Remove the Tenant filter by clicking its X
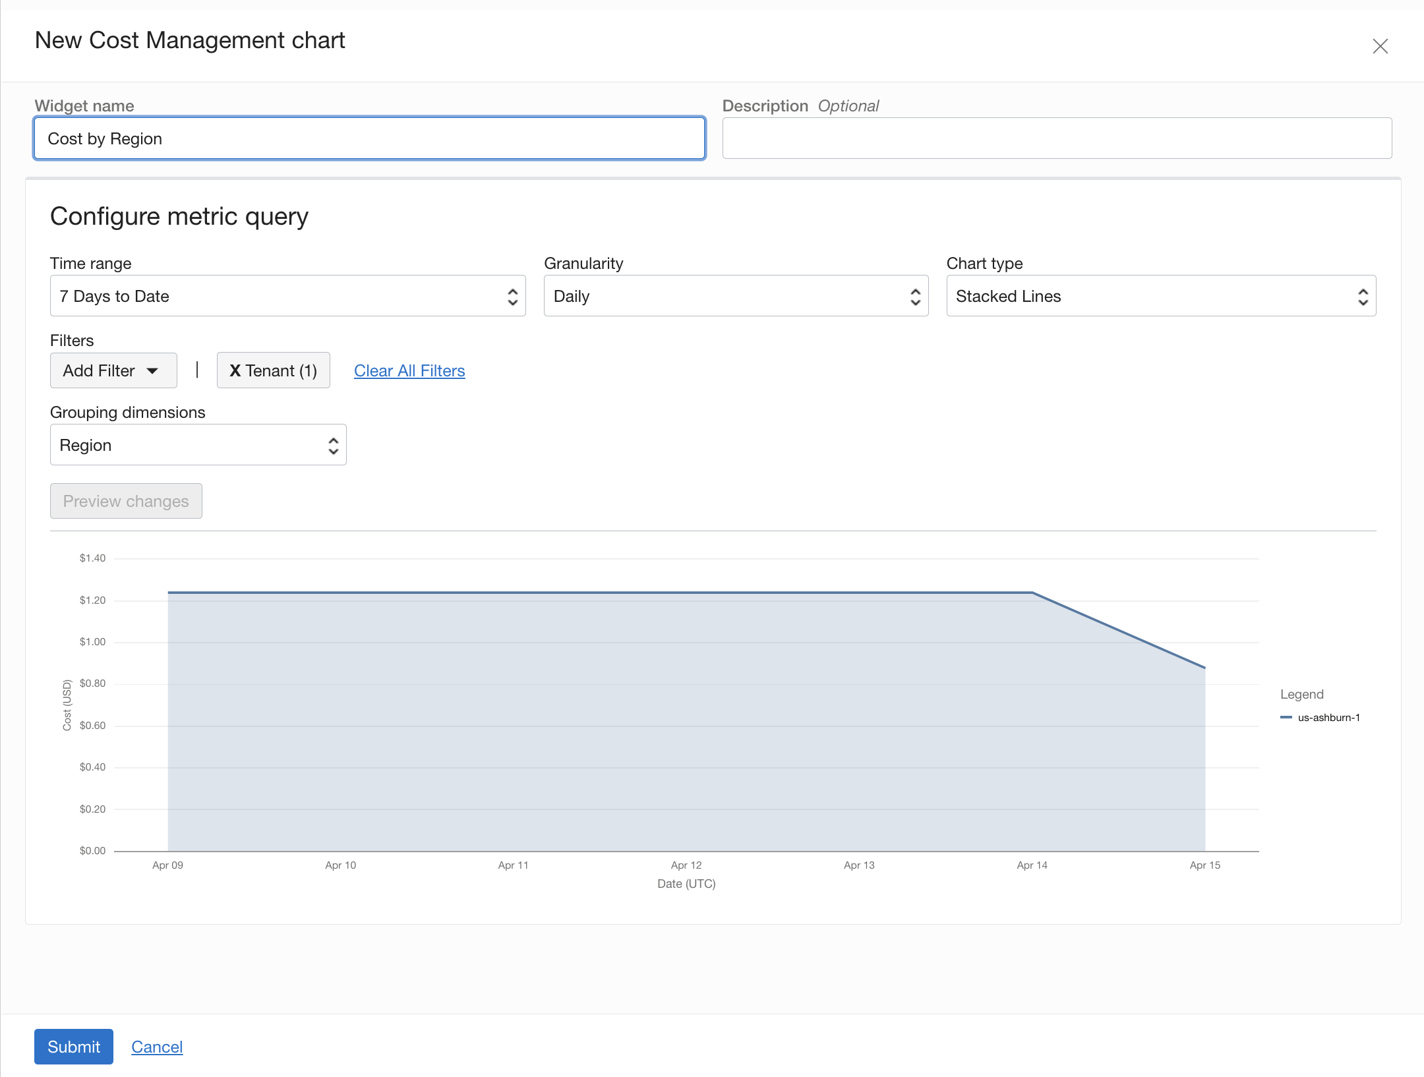The height and width of the screenshot is (1077, 1424). pyautogui.click(x=235, y=370)
